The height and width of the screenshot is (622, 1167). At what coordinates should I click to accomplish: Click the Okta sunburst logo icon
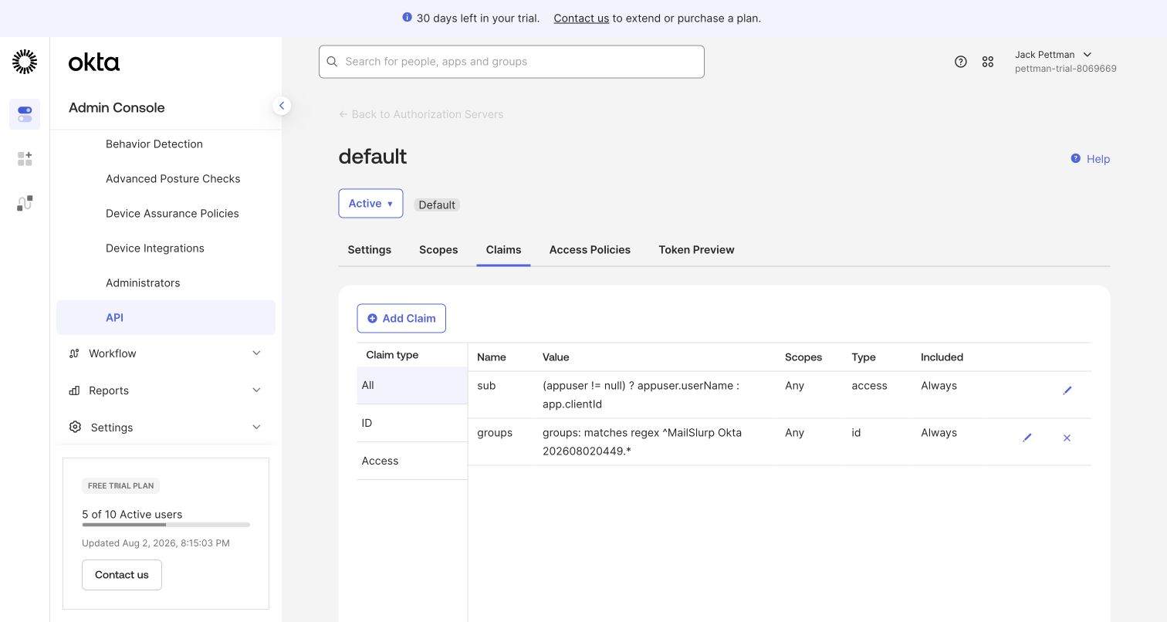(x=25, y=62)
